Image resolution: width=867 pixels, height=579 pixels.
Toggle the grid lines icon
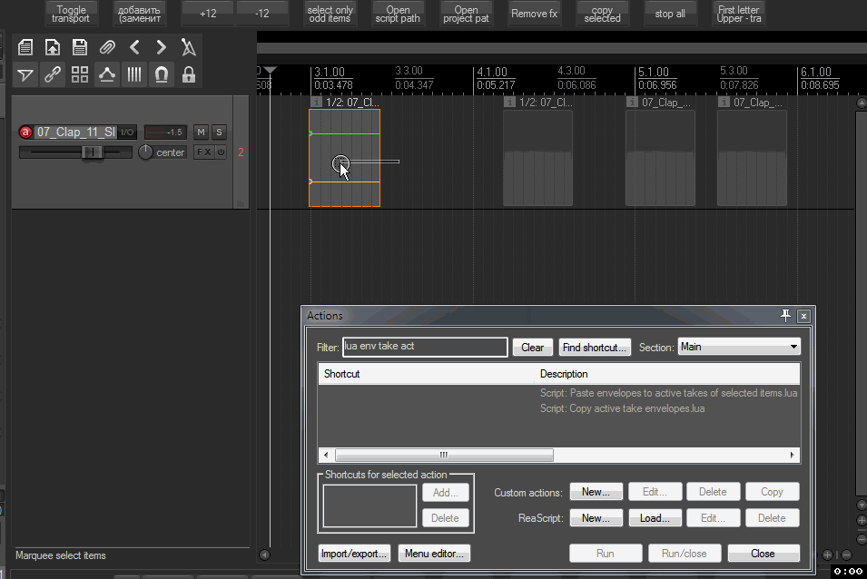point(134,75)
